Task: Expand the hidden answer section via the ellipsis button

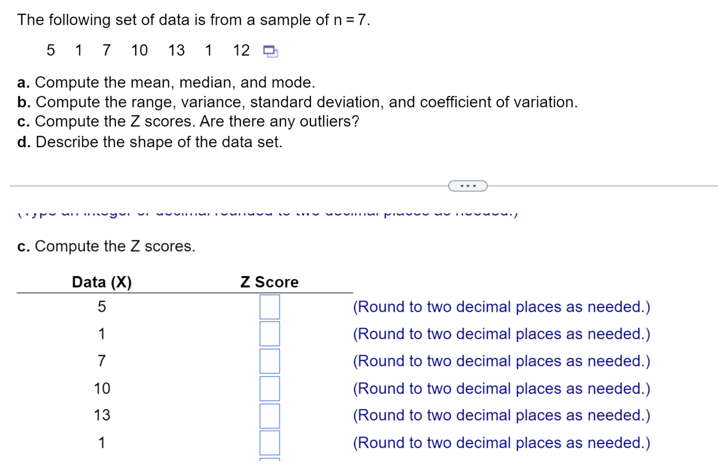Action: click(467, 185)
